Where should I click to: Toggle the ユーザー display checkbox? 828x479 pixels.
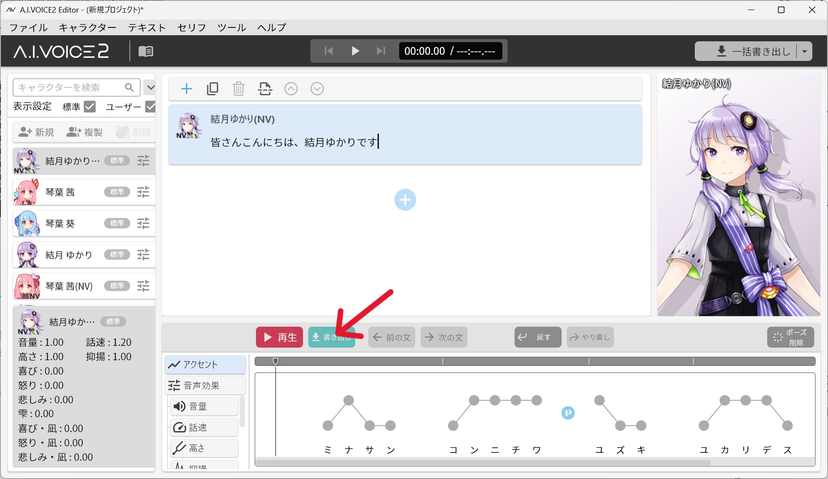(x=150, y=107)
